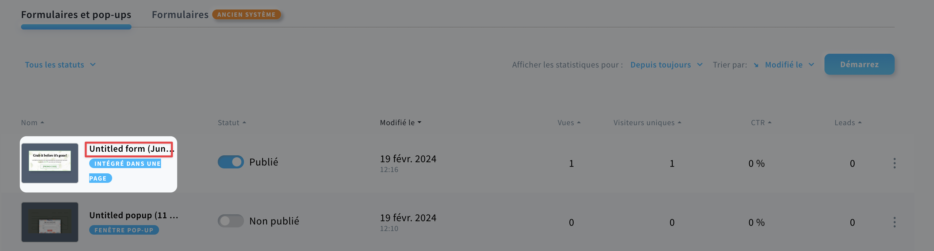This screenshot has height=251, width=934.
Task: Open the Untitled form (Jun... name link
Action: 130,149
